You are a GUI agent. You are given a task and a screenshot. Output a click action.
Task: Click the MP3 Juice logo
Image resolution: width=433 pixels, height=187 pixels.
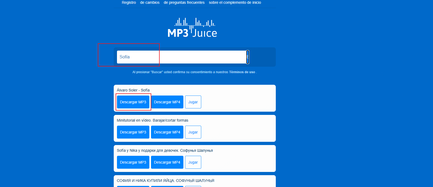click(192, 28)
